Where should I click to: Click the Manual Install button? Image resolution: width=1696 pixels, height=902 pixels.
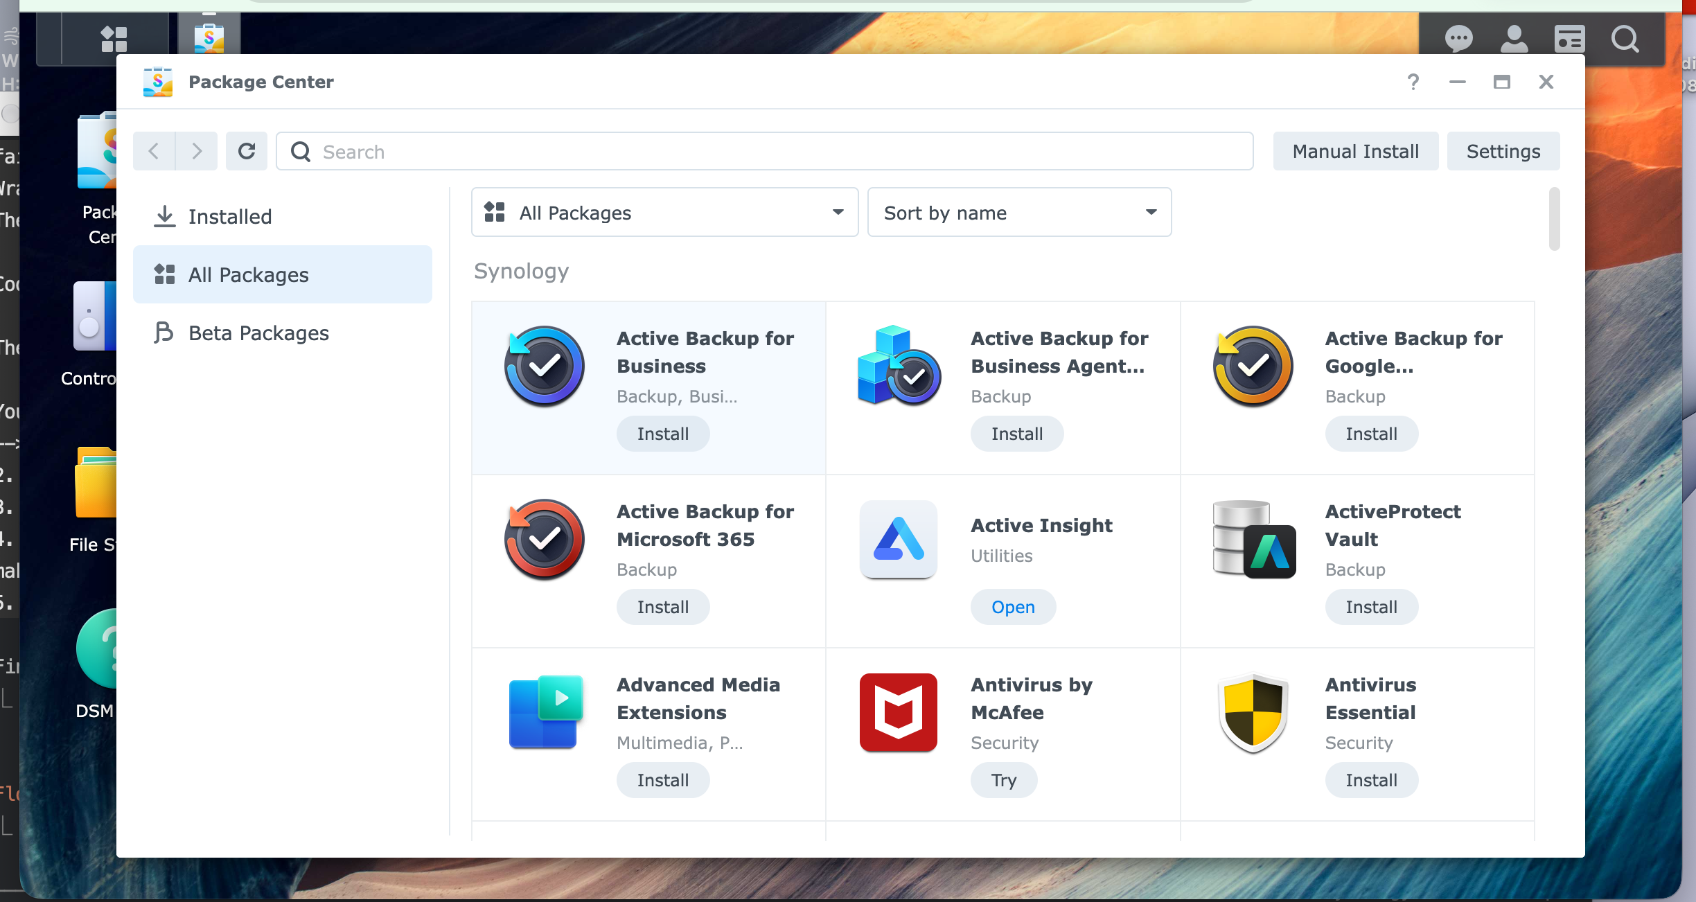tap(1356, 151)
